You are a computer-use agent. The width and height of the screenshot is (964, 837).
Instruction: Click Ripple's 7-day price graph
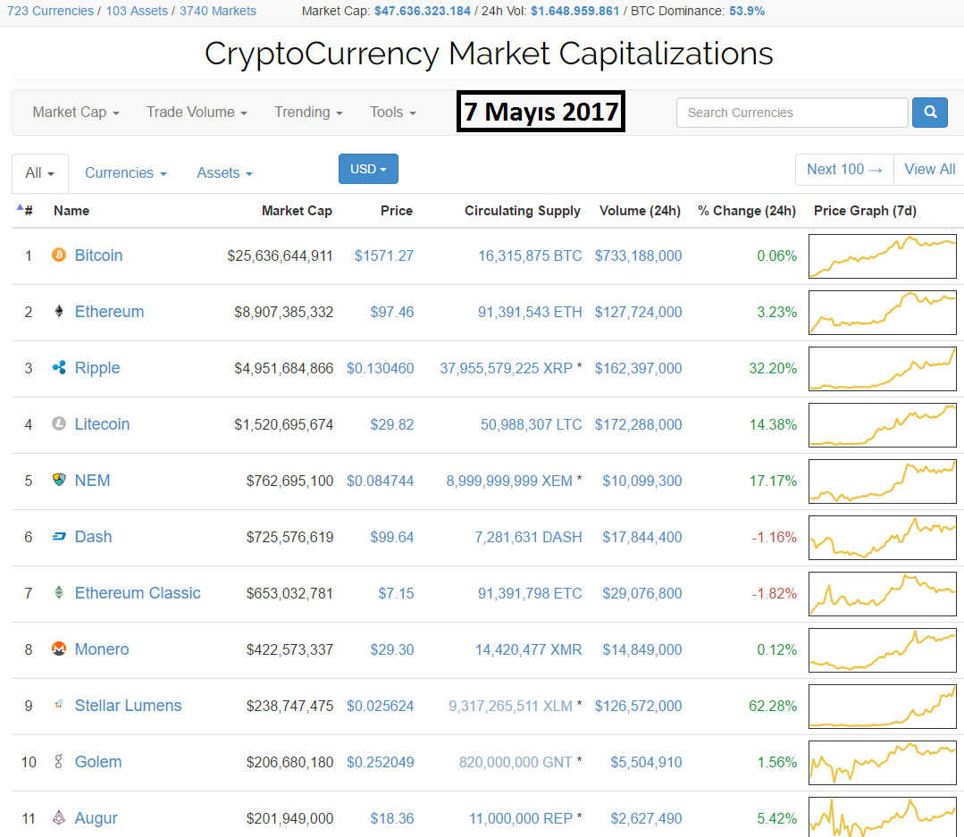pos(883,369)
